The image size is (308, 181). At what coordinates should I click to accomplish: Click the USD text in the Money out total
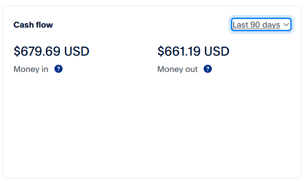217,52
